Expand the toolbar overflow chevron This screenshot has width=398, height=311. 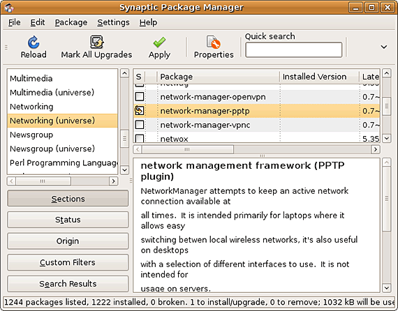coord(384,47)
